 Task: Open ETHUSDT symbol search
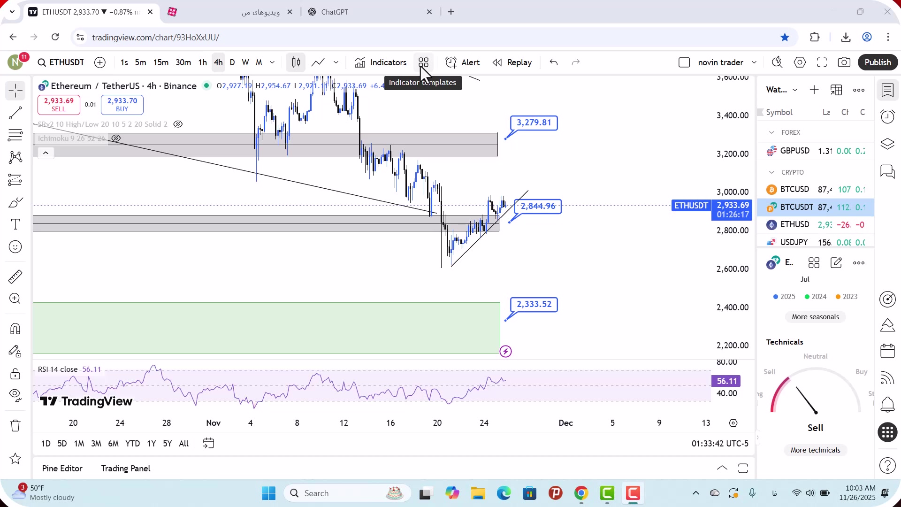tap(61, 62)
